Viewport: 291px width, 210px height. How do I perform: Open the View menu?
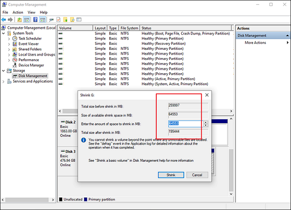tap(32, 12)
